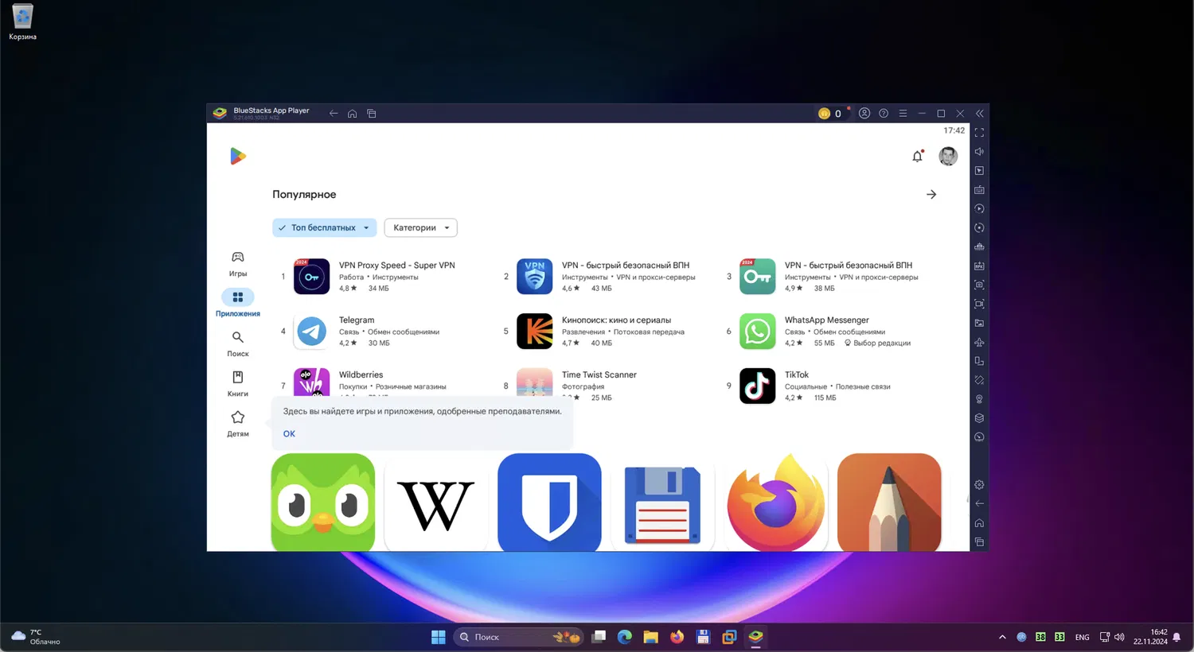The width and height of the screenshot is (1194, 652).
Task: Click the BlueStacks home icon in title bar
Action: [x=352, y=114]
